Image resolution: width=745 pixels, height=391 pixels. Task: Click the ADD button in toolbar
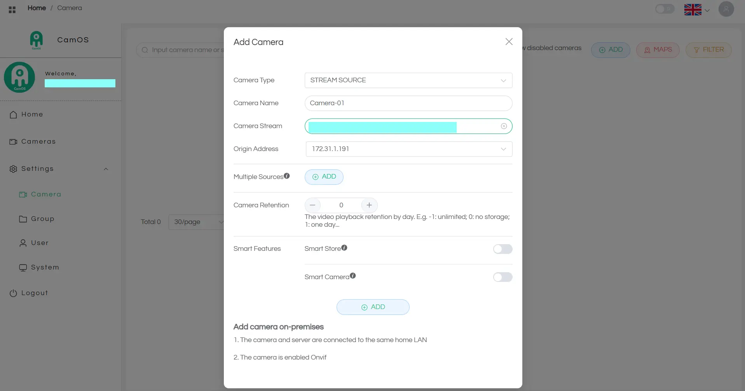tap(611, 50)
